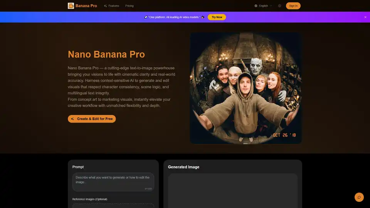Image resolution: width=370 pixels, height=208 pixels.
Task: Go to the Pricing page
Action: [129, 6]
